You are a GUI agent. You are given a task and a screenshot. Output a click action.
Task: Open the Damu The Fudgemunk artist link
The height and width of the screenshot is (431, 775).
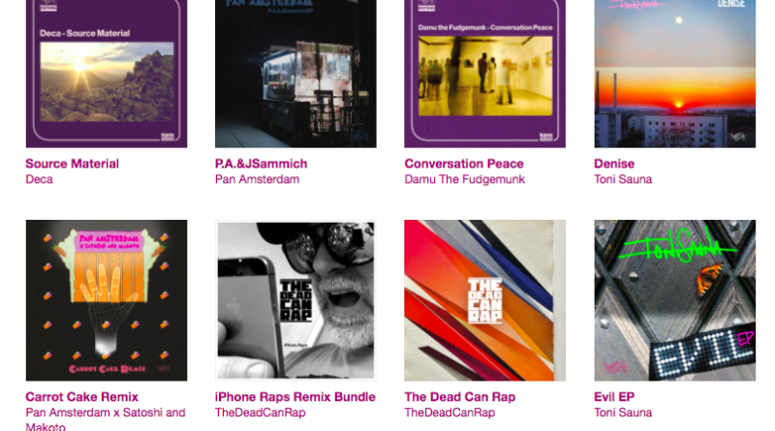point(465,179)
